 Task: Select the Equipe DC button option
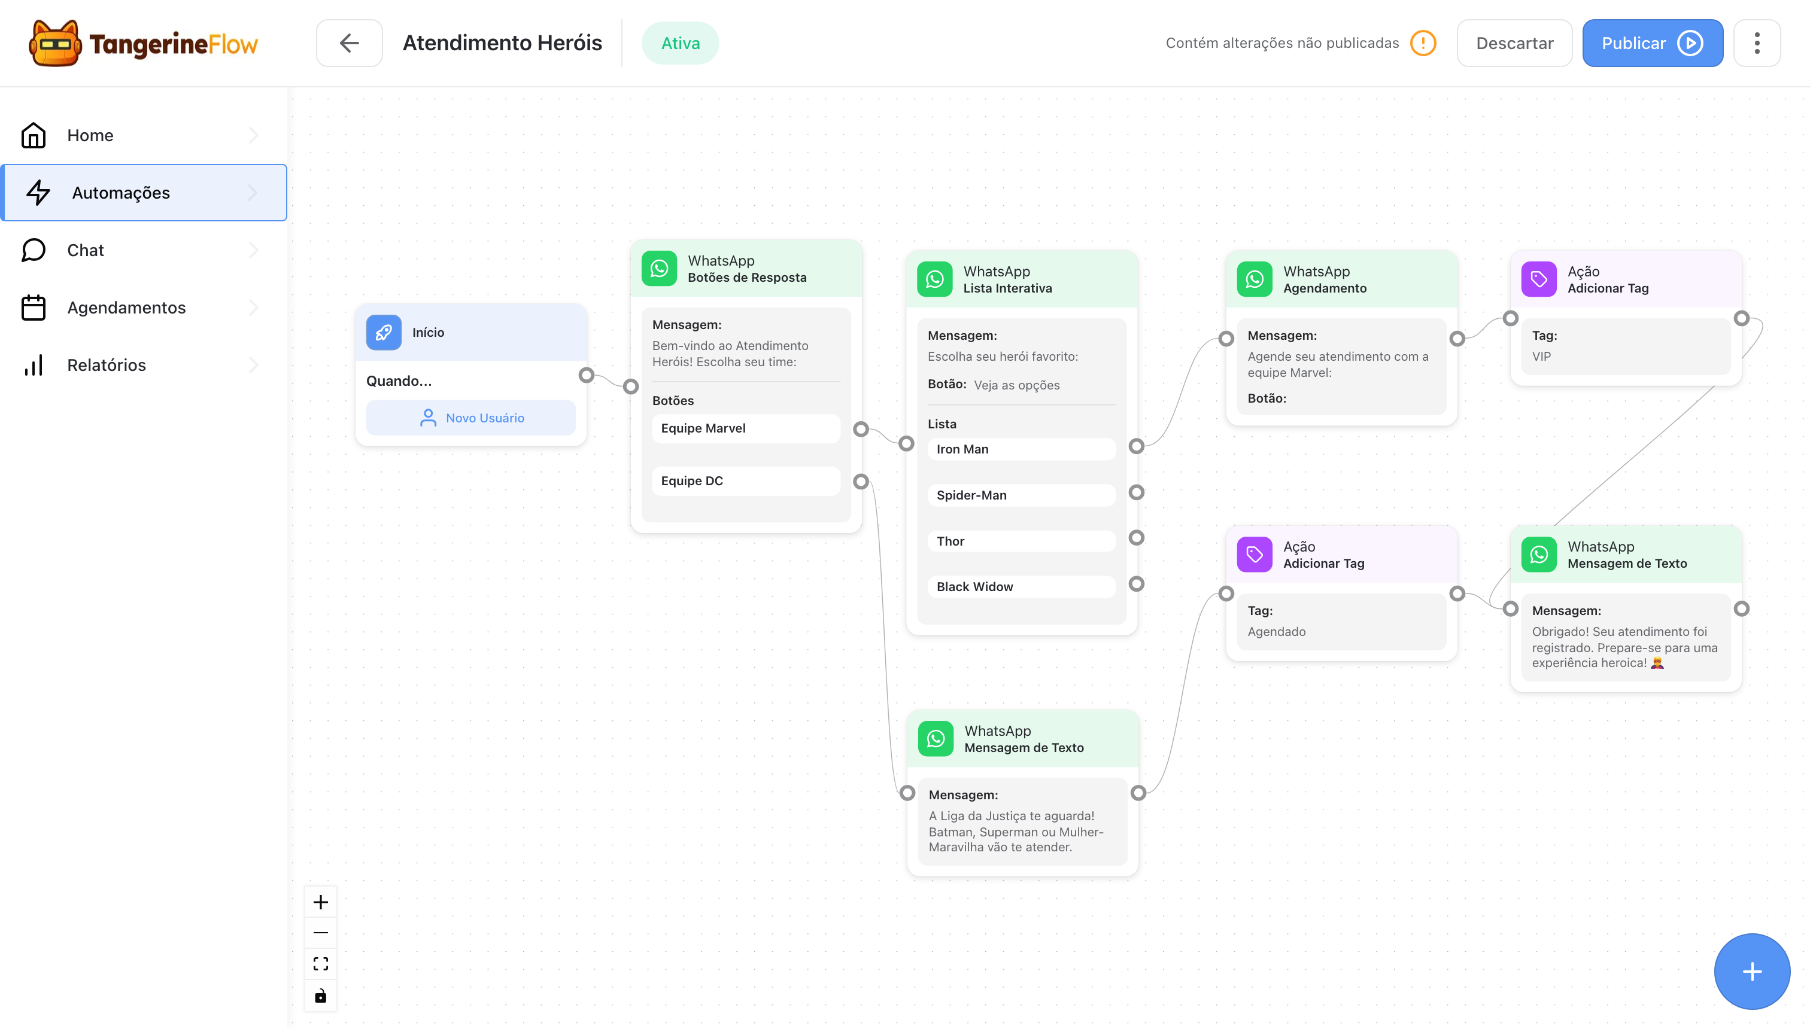tap(746, 480)
